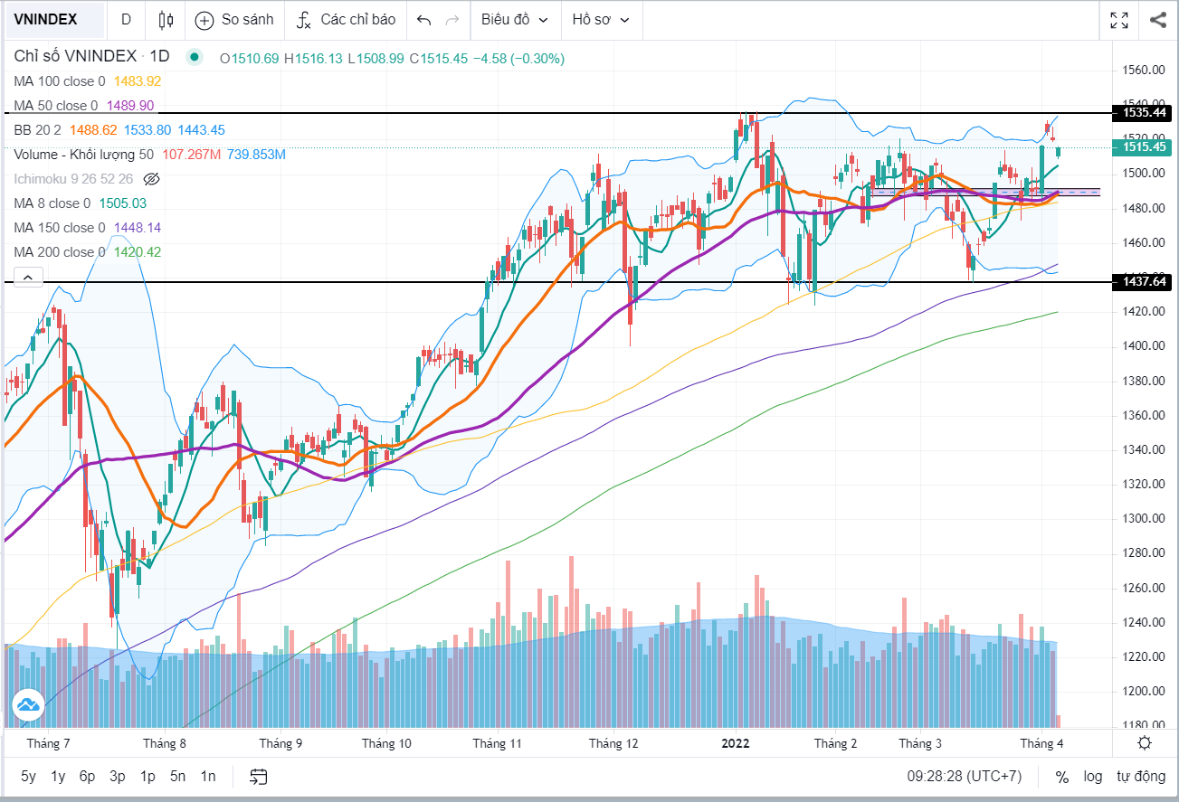1179x802 pixels.
Task: Set chart range to 5y
Action: pyautogui.click(x=29, y=777)
